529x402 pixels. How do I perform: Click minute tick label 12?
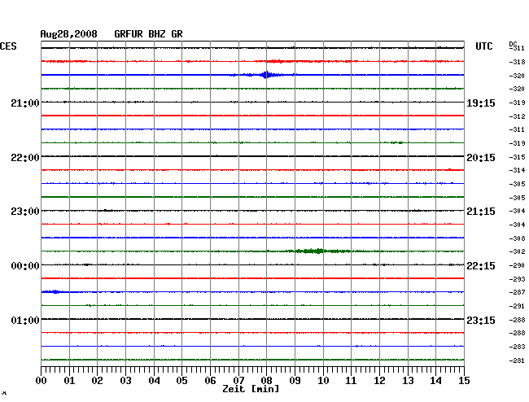(x=379, y=380)
